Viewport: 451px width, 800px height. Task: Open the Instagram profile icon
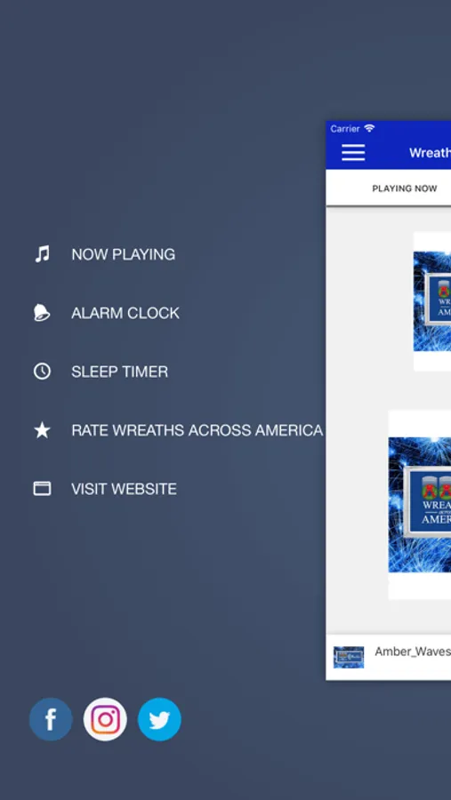pos(105,719)
